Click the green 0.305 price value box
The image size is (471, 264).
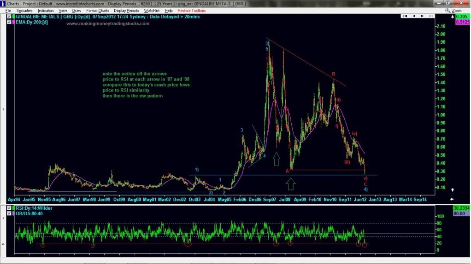[462, 17]
